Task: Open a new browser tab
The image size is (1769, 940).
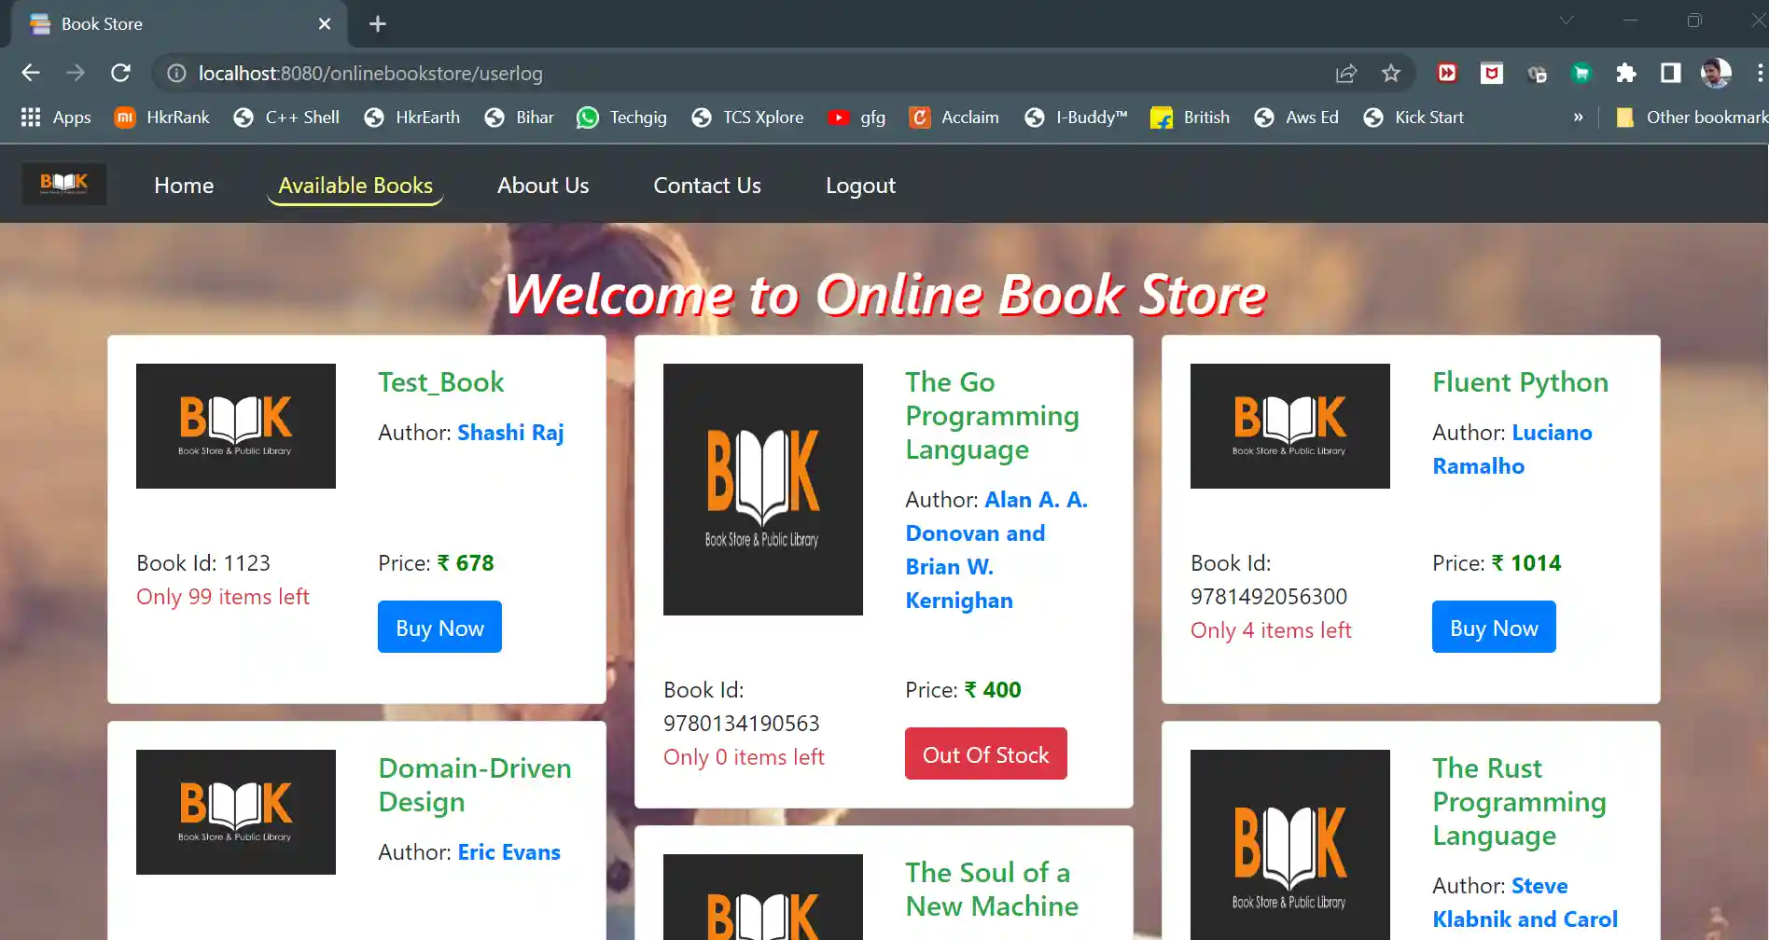Action: click(x=377, y=24)
